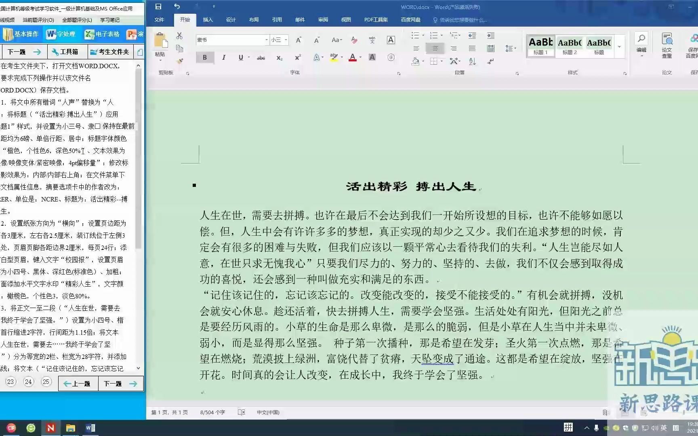Select the Format Painter tool
Screen dimensions: 698x436
[180, 61]
